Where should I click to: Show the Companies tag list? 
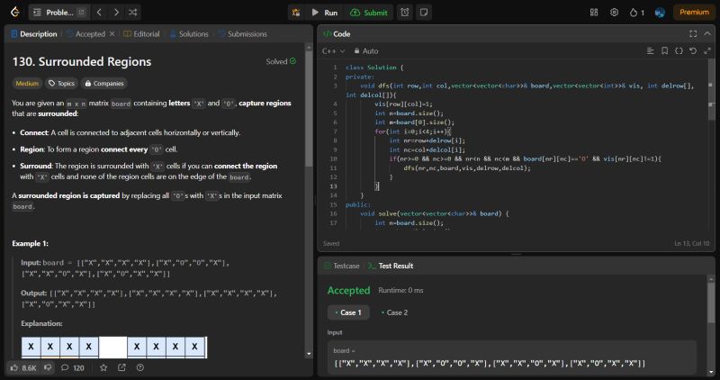[104, 83]
